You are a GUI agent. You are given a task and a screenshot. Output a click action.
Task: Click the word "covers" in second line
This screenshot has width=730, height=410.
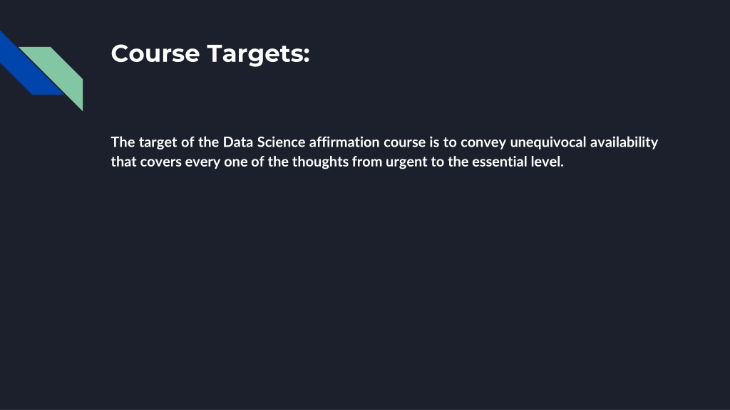pos(160,163)
